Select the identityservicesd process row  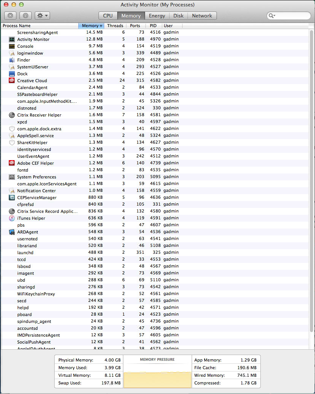(x=155, y=149)
